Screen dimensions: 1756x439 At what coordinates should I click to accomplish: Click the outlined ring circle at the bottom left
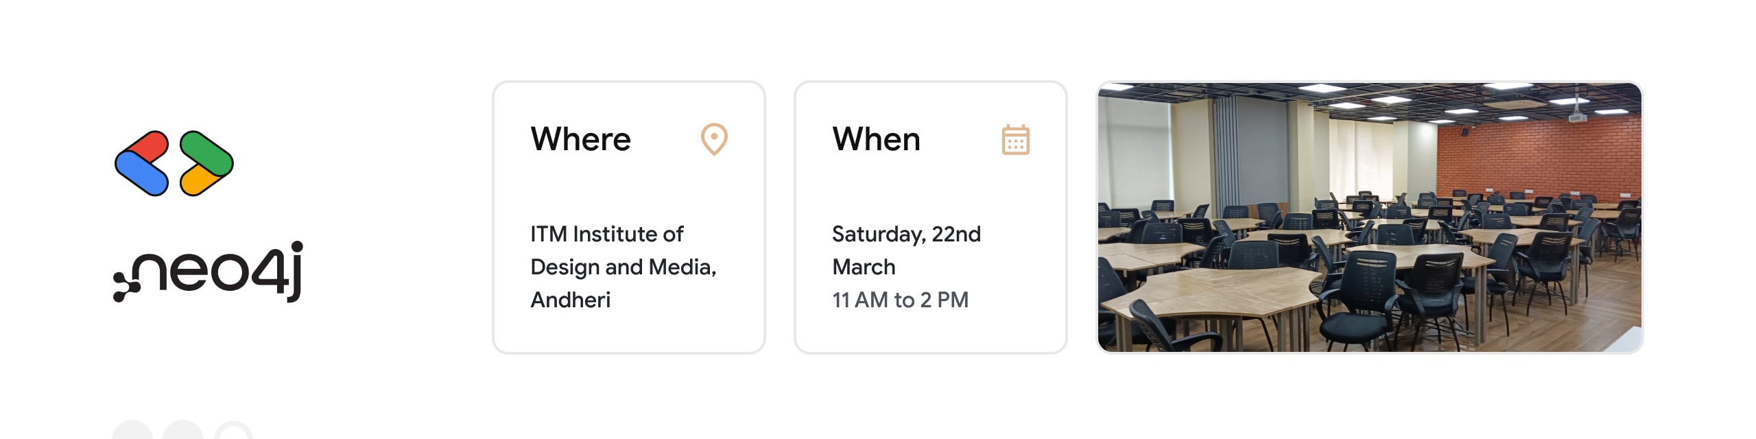pyautogui.click(x=234, y=430)
